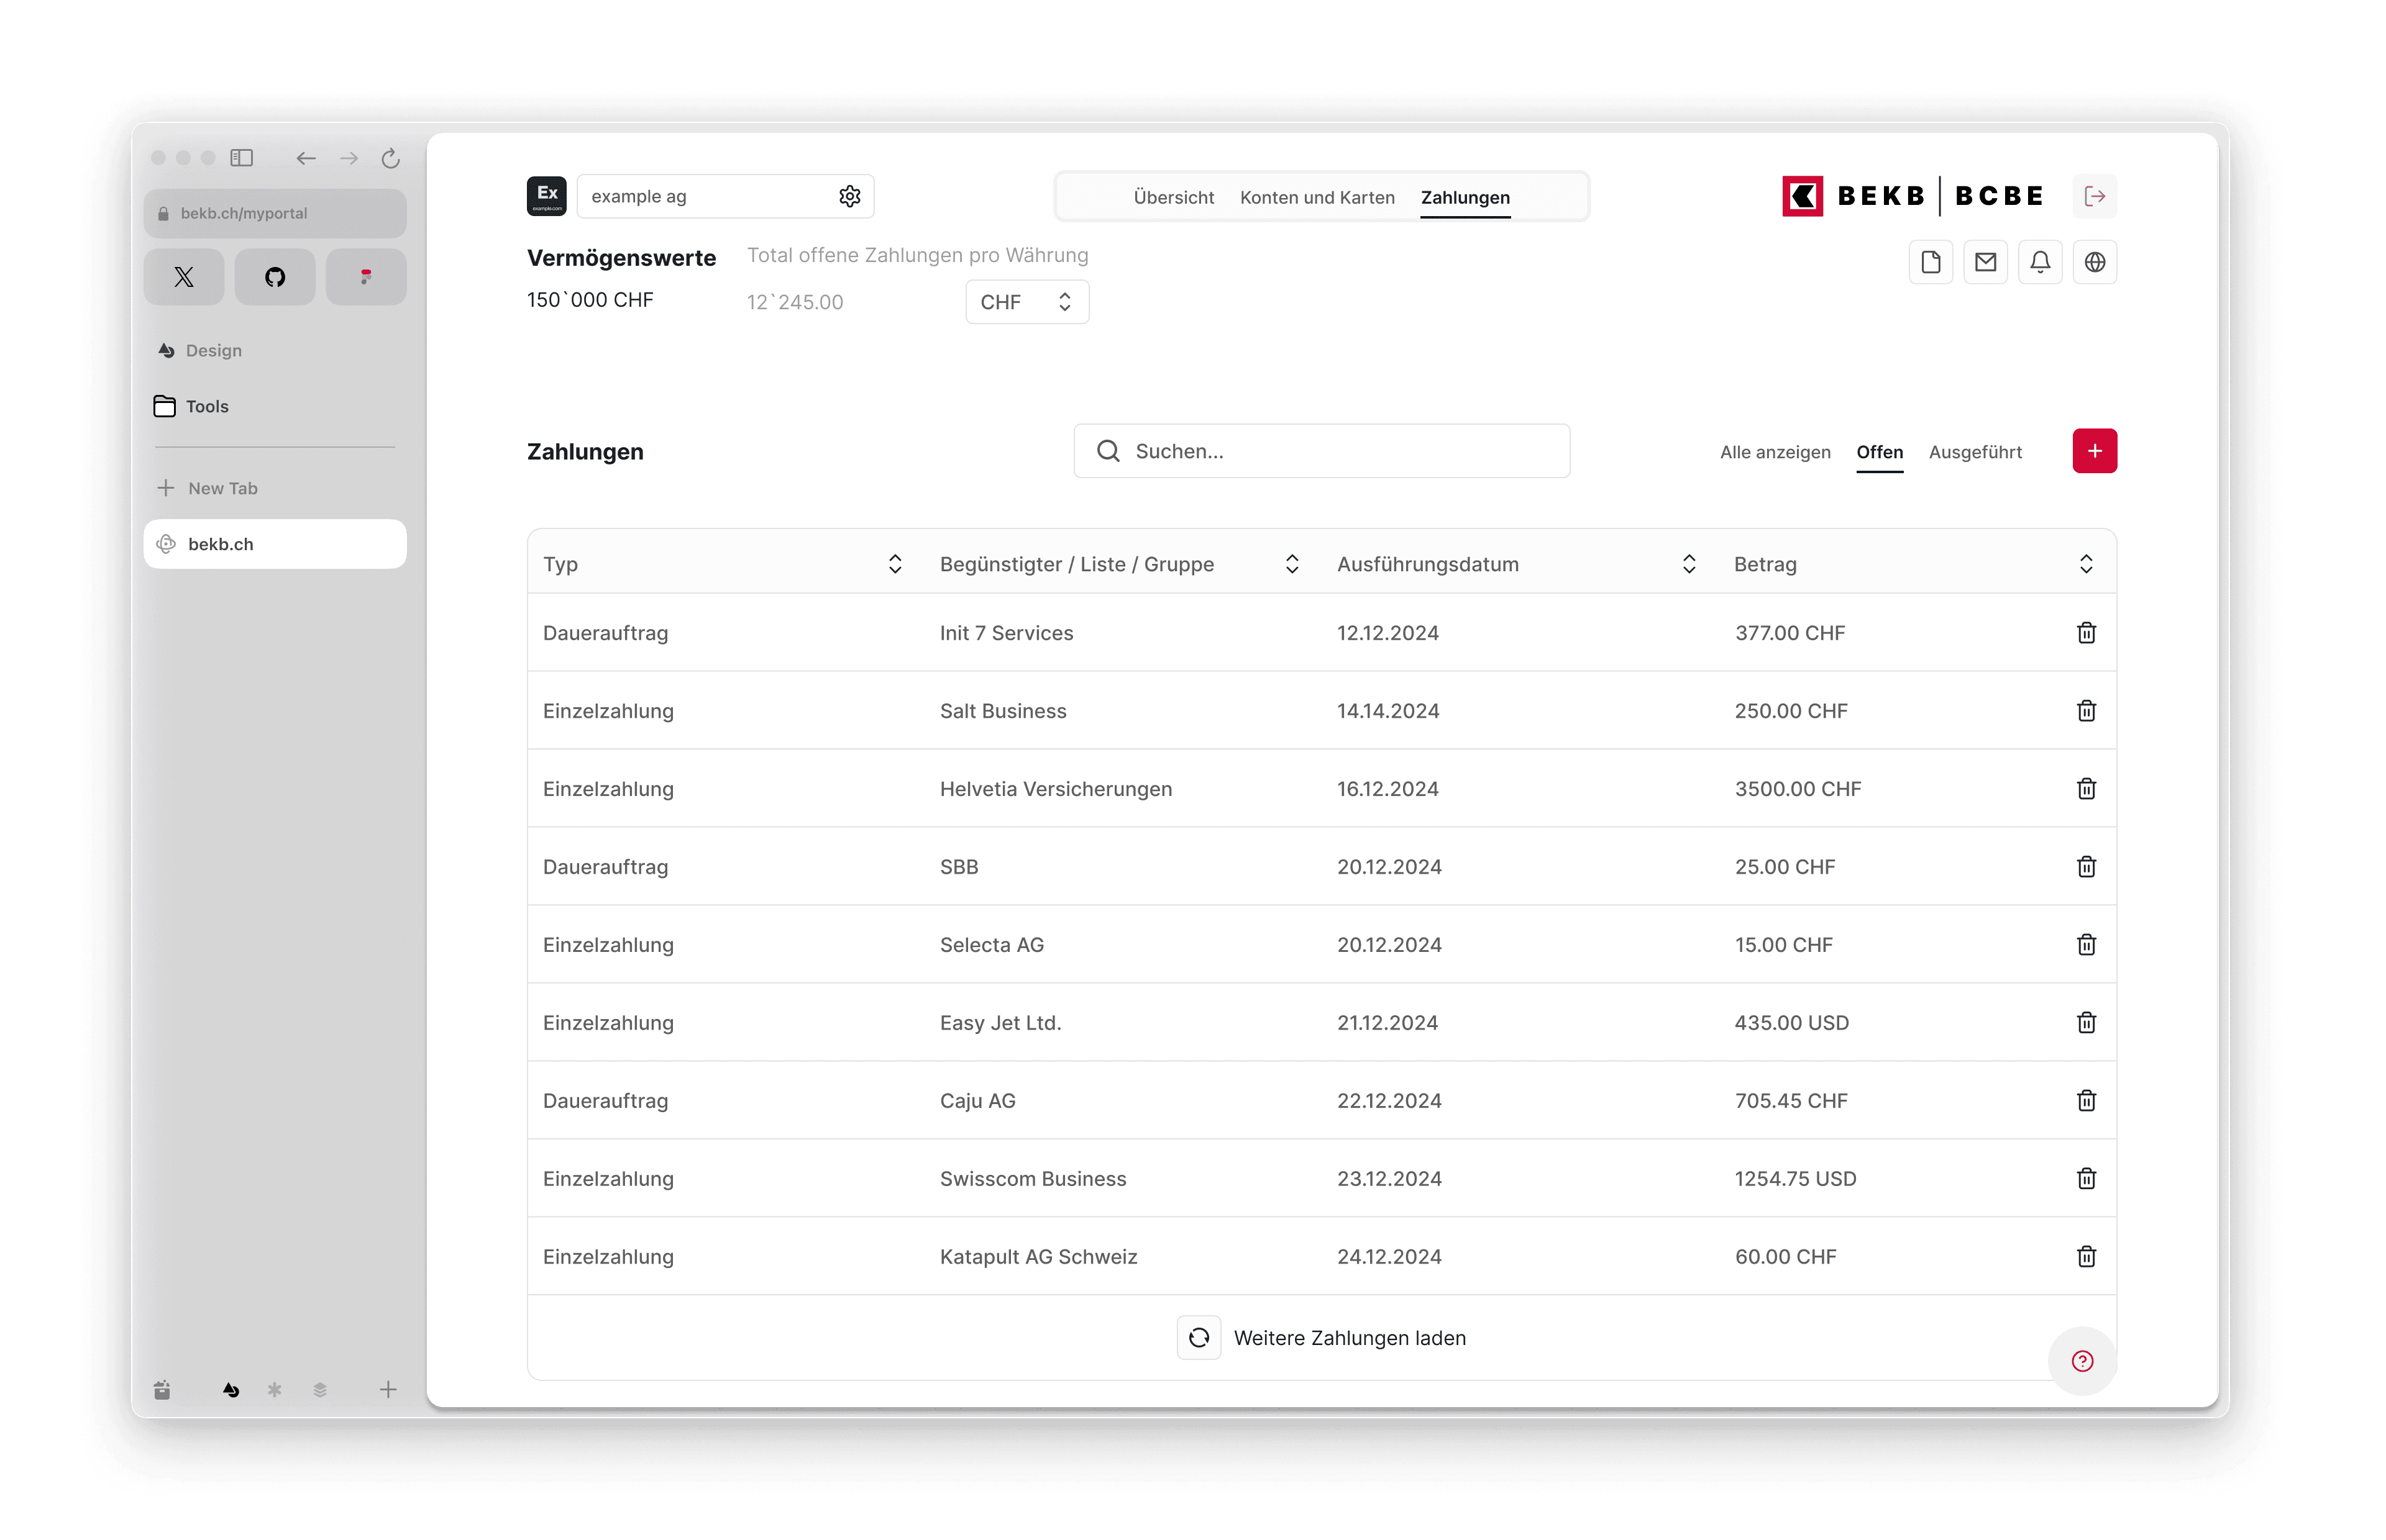Click the 435.00 USD amount cell
This screenshot has width=2386, height=1540.
(x=1791, y=1023)
